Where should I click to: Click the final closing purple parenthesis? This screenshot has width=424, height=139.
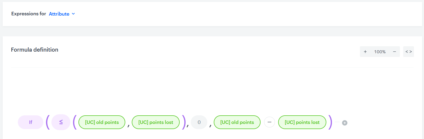330,122
